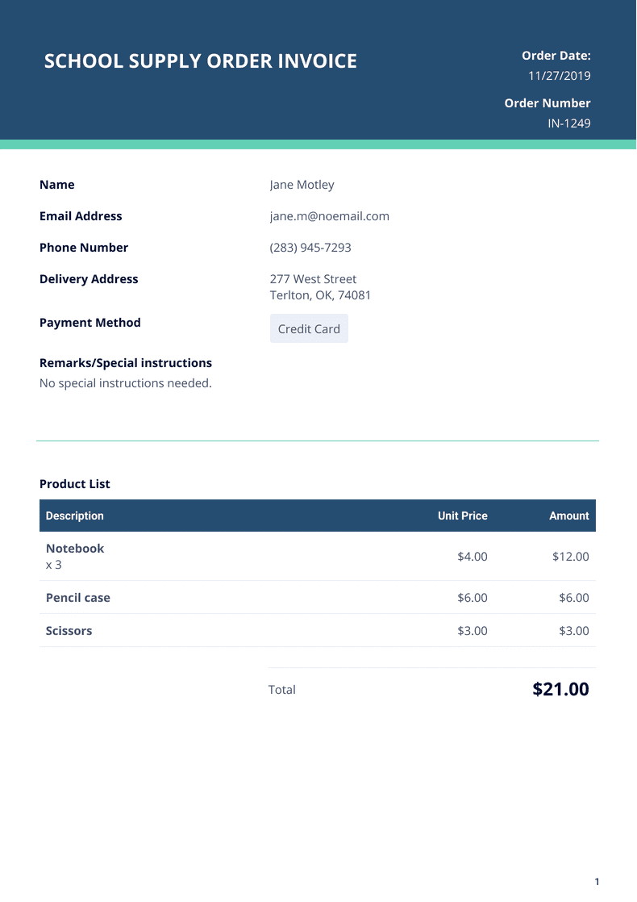The width and height of the screenshot is (637, 902).
Task: Click the Credit Card payment badge
Action: click(309, 329)
